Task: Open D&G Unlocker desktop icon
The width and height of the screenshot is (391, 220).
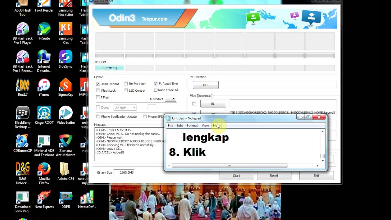Action: [x=23, y=174]
